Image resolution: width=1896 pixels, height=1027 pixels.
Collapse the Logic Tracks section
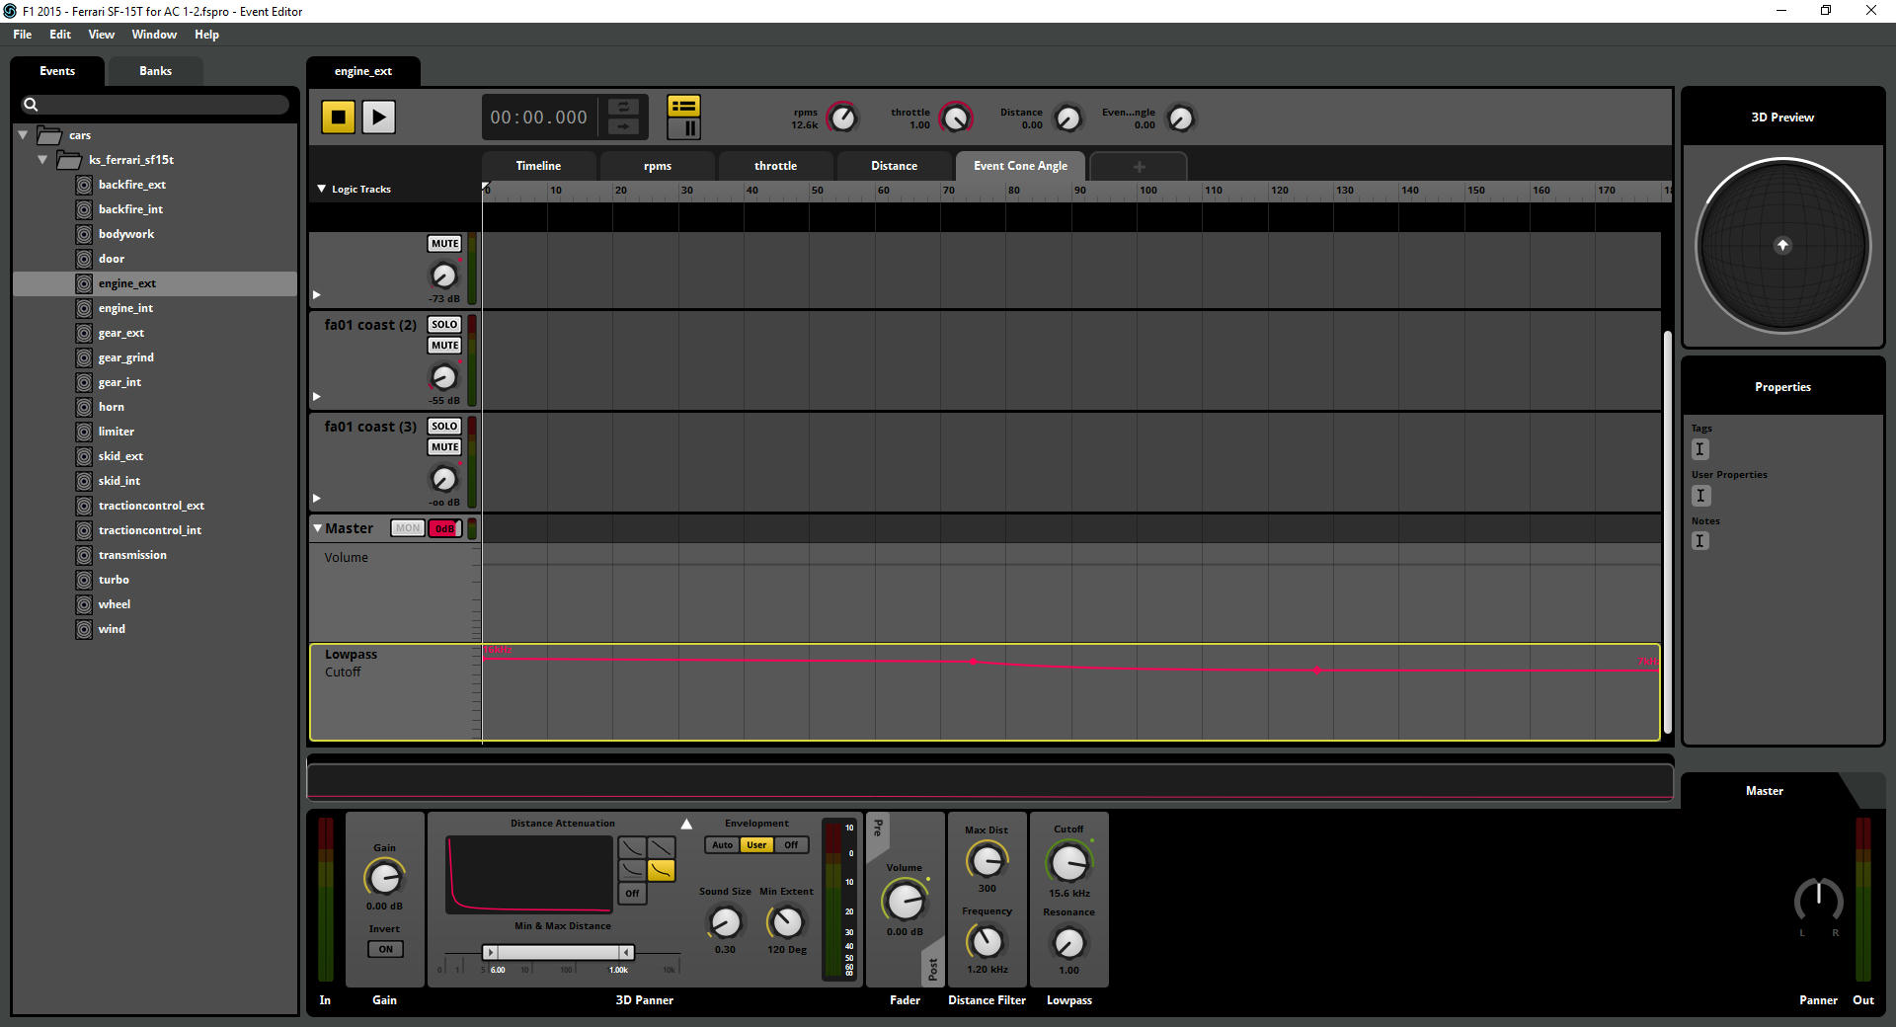click(x=321, y=189)
